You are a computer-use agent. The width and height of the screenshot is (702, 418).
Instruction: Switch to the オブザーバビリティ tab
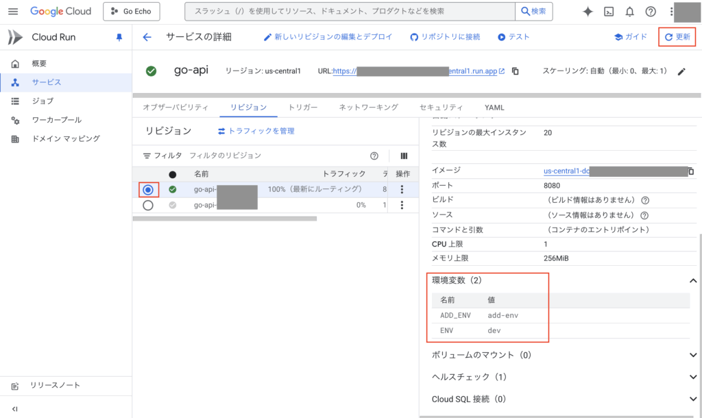pos(175,108)
